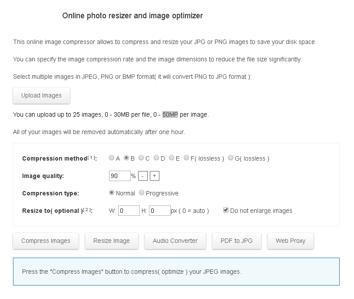This screenshot has height=299, width=354.
Task: Open the Resize Image tool
Action: [112, 241]
